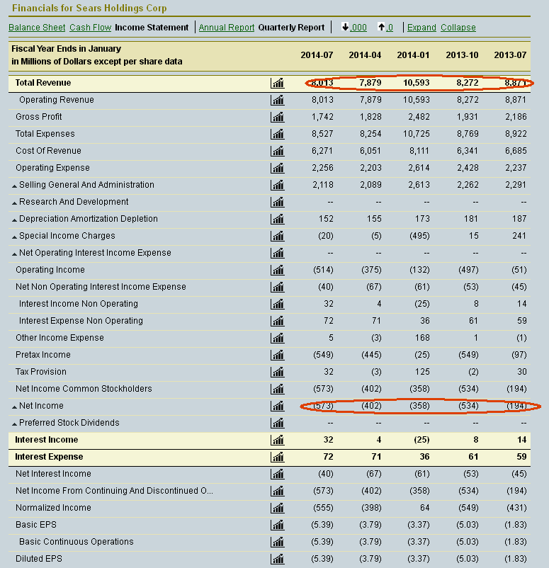
Task: Collapse Net Operating Interest Income Expense triangle
Action: [x=14, y=254]
